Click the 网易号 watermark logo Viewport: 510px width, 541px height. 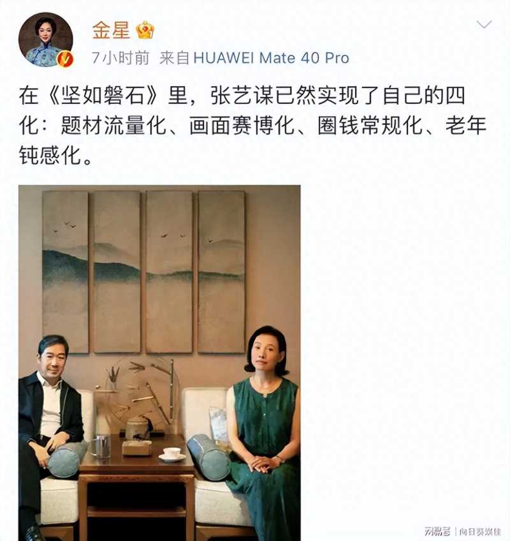(x=437, y=531)
